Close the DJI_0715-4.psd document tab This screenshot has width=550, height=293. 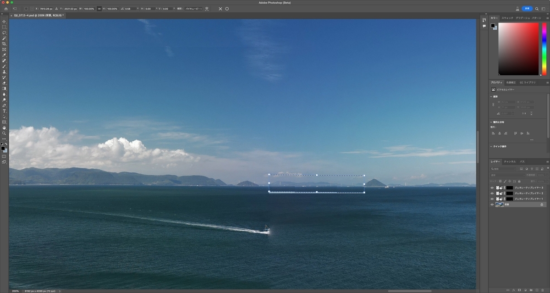tap(12, 15)
